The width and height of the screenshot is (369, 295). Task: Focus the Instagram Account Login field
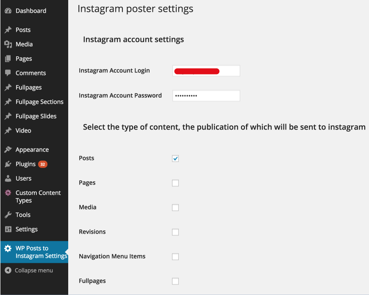(206, 71)
